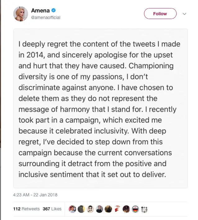View the 367 Likes list
Viewport: 198px width, 220px height.
pyautogui.click(x=52, y=209)
